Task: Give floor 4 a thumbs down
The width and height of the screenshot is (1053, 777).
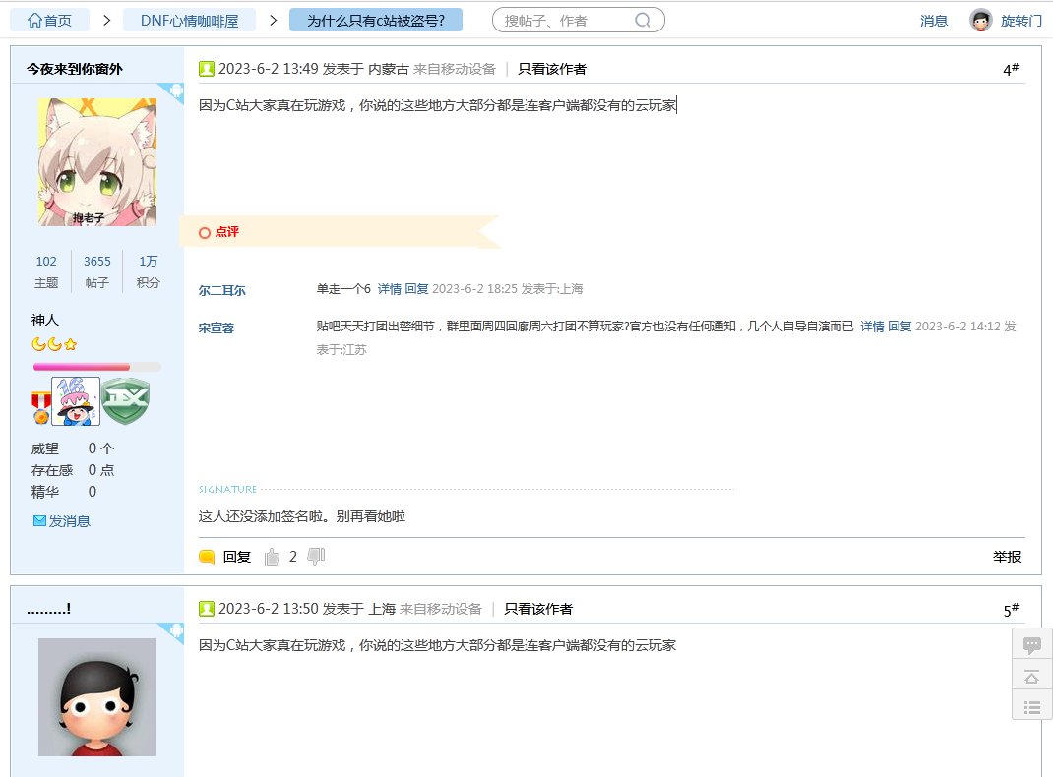Action: (x=316, y=557)
